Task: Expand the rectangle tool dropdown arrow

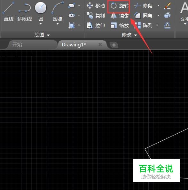Action: pyautogui.click(x=79, y=5)
